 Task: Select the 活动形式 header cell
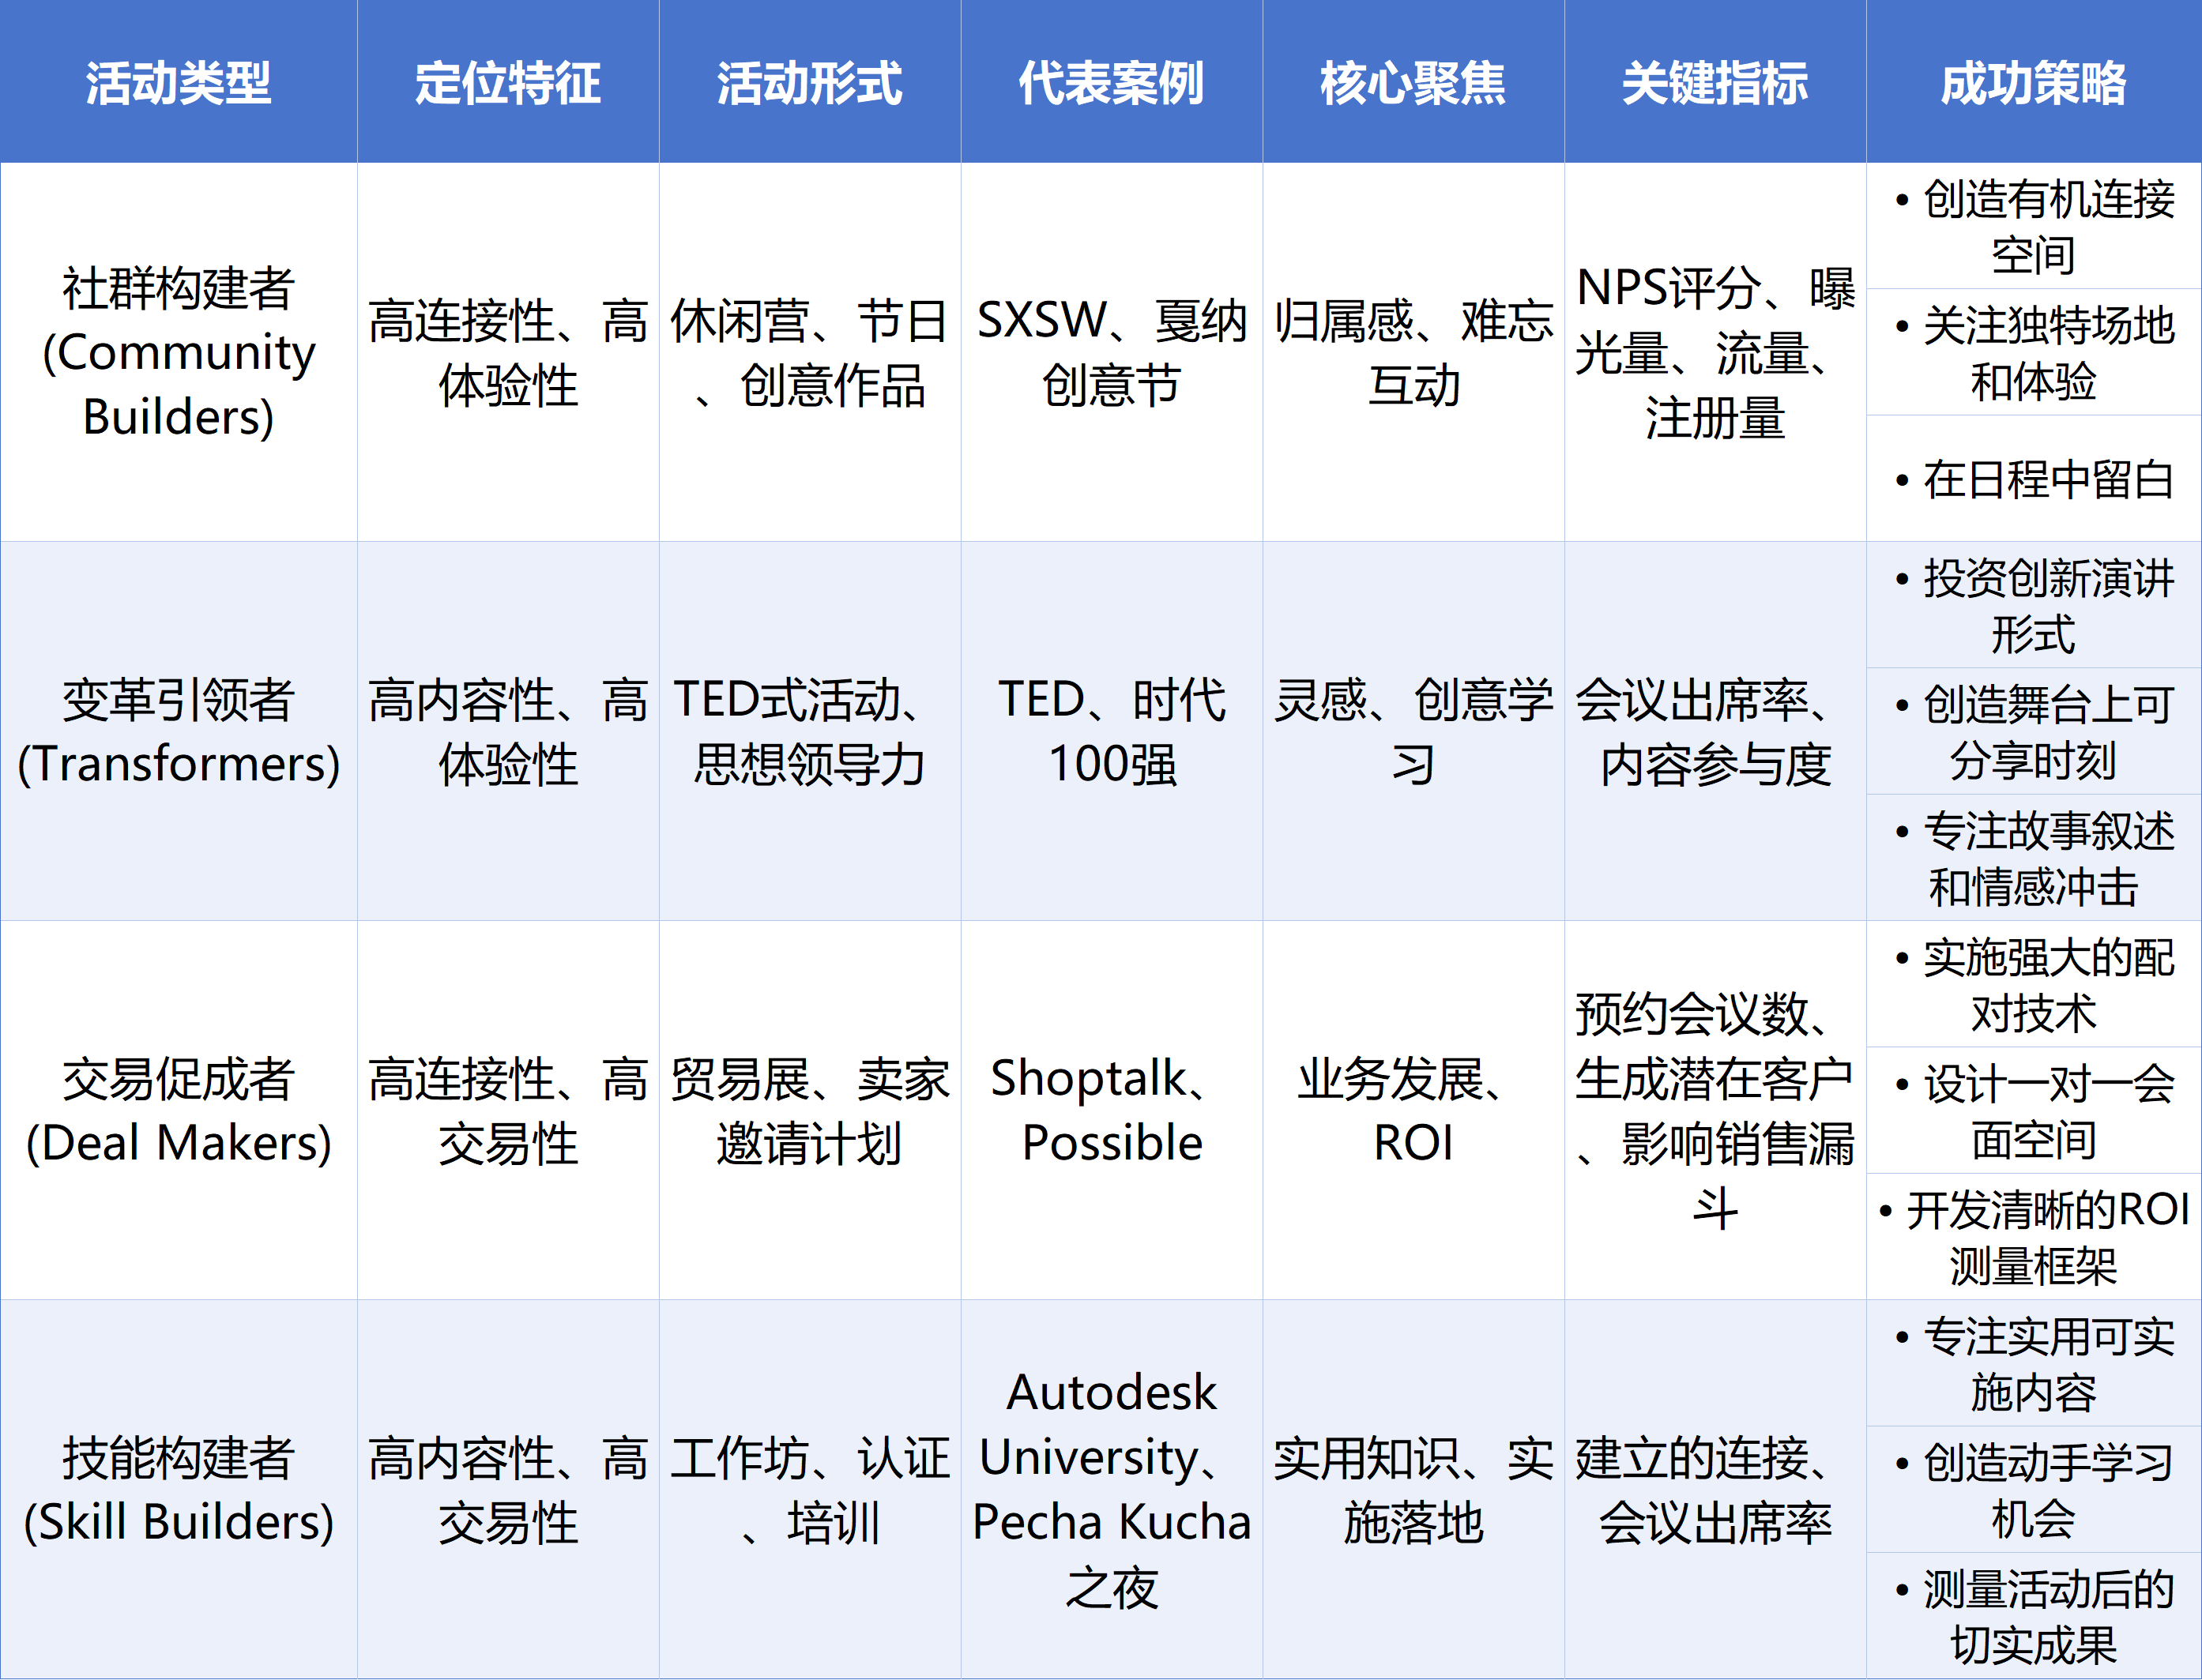coord(809,82)
